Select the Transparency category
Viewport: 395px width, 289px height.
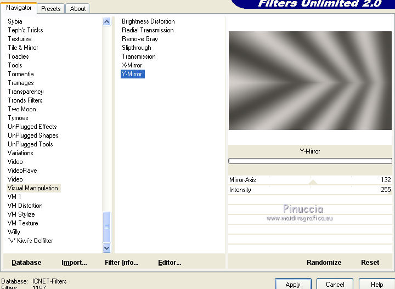click(x=26, y=92)
